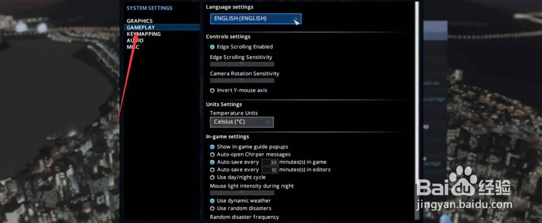Select the Gameplay settings category

pyautogui.click(x=141, y=27)
